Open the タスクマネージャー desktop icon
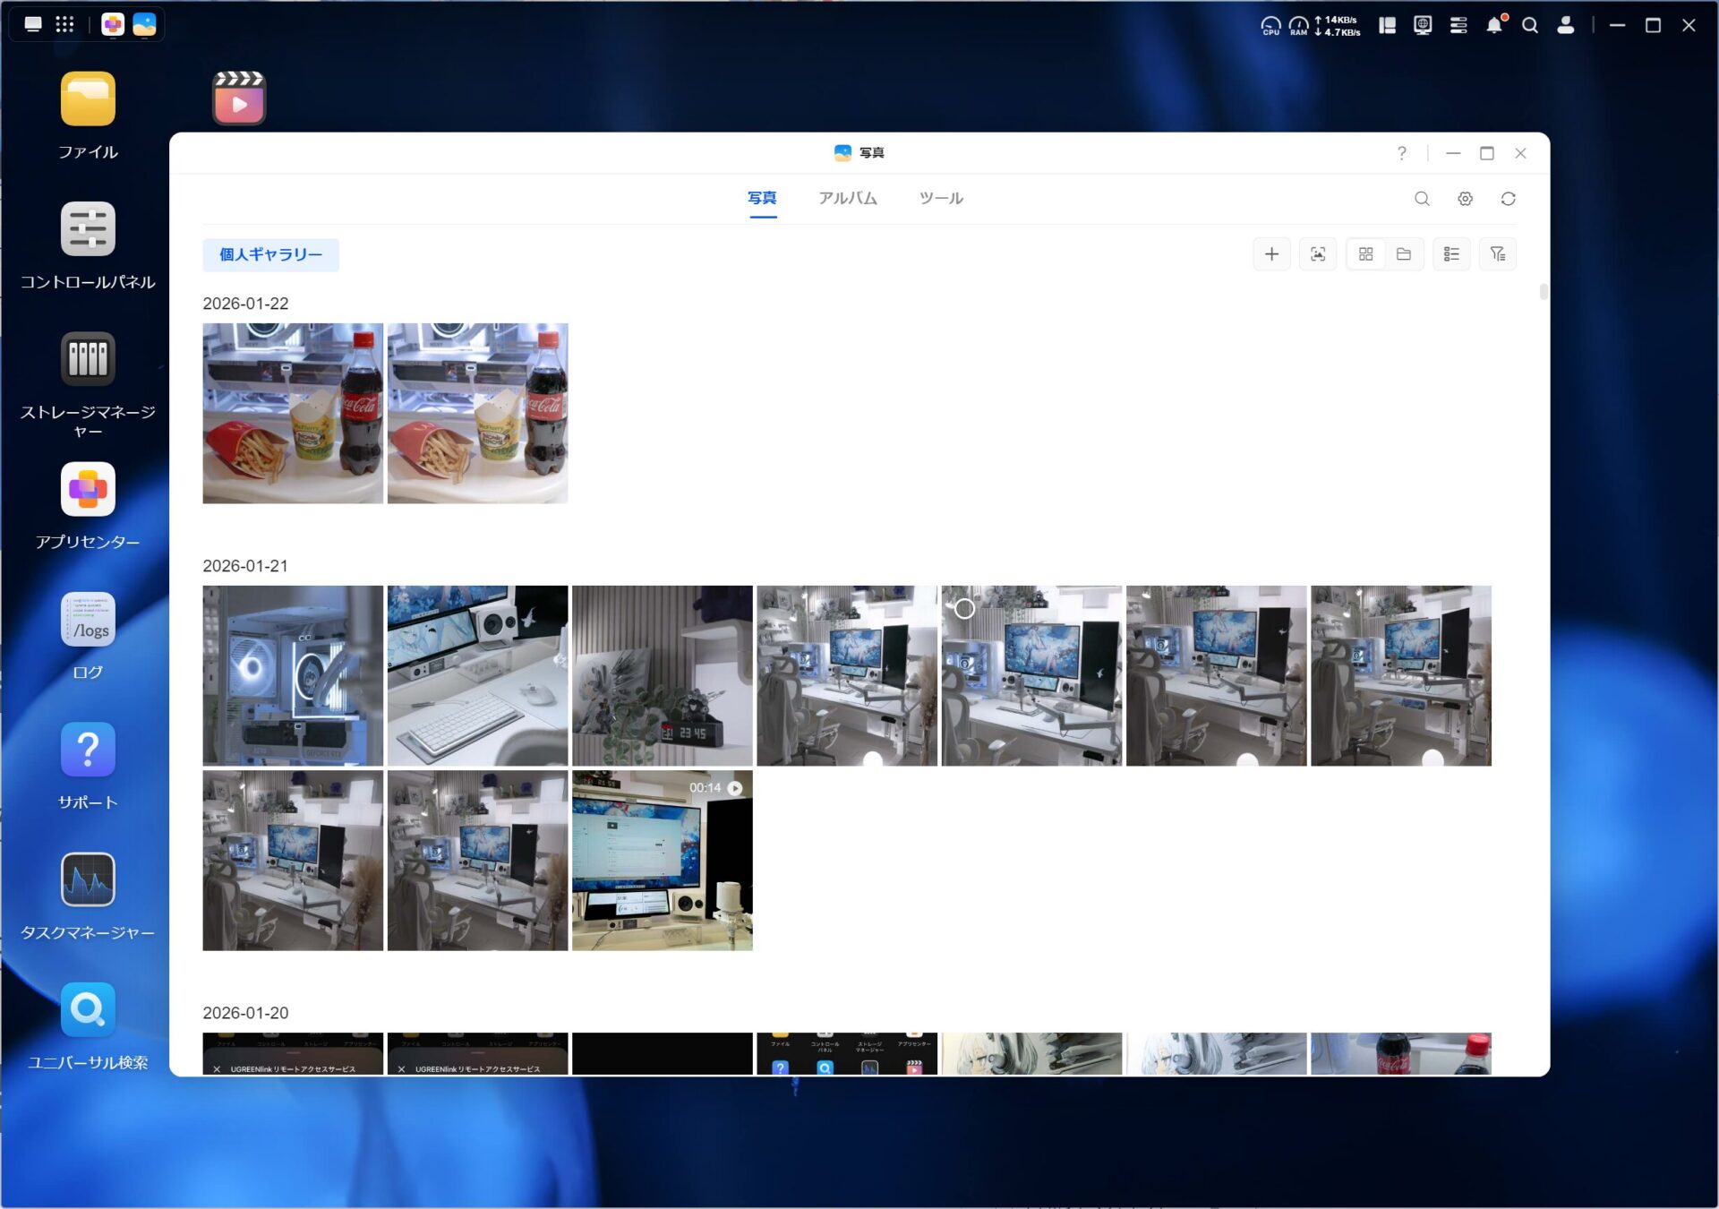The image size is (1719, 1209). [88, 880]
